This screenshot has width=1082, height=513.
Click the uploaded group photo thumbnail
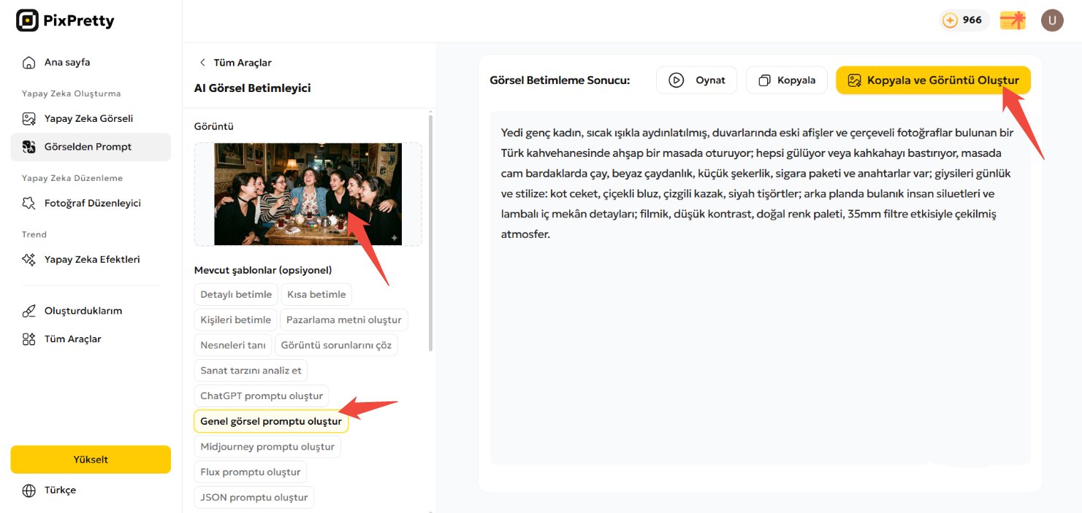tap(308, 194)
